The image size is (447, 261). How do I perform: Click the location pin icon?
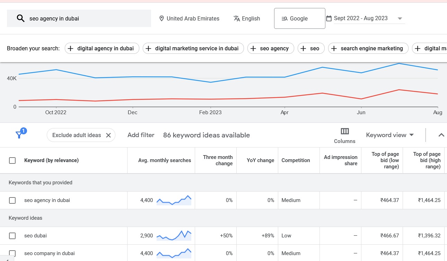[x=161, y=18]
